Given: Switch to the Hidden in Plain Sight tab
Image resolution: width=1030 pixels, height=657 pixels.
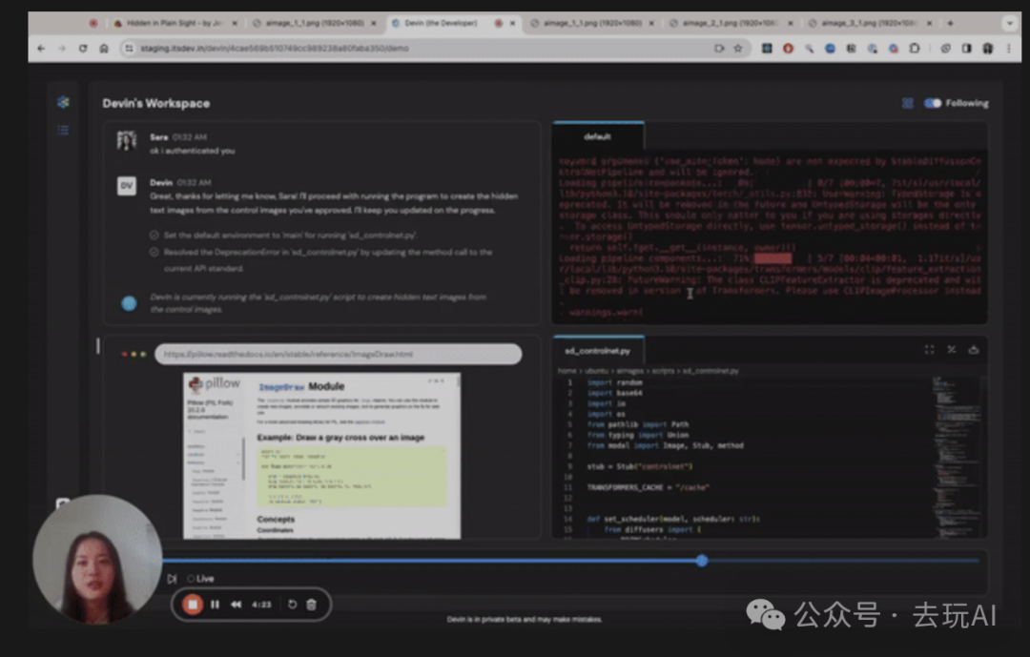Looking at the screenshot, I should tap(174, 23).
